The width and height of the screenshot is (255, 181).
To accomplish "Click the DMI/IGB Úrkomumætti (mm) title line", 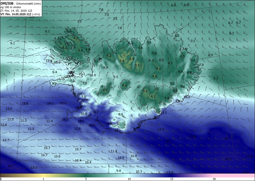I will [x=21, y=3].
